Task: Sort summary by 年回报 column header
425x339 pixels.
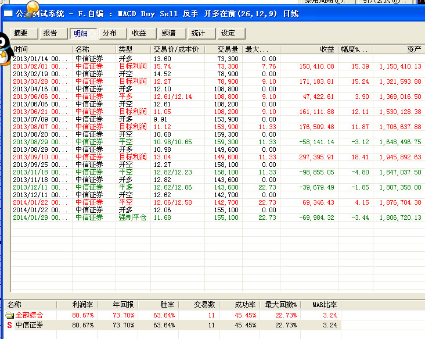Action: coord(118,305)
